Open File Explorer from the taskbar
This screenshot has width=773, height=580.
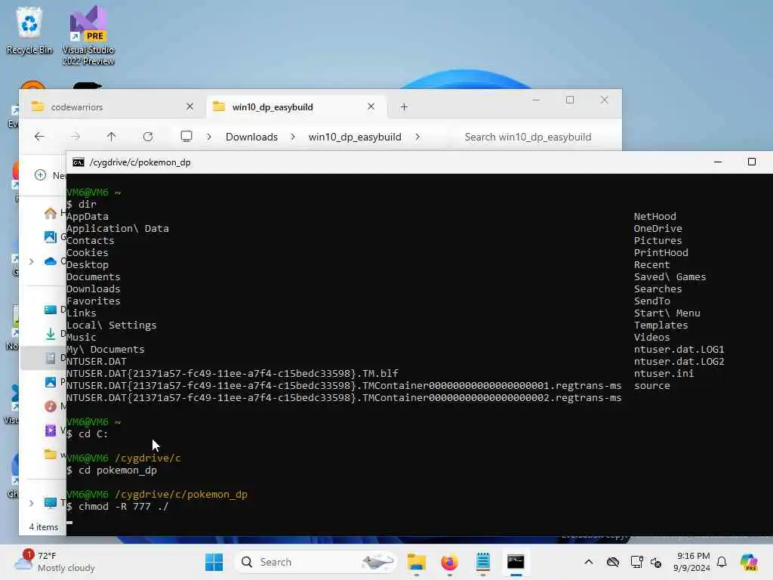[x=417, y=562]
